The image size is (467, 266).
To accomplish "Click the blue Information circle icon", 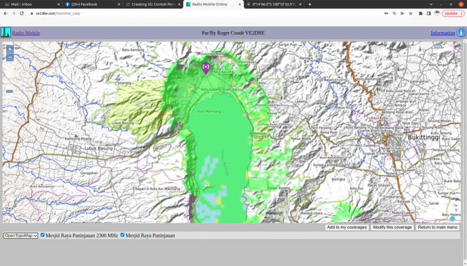I will tap(461, 33).
